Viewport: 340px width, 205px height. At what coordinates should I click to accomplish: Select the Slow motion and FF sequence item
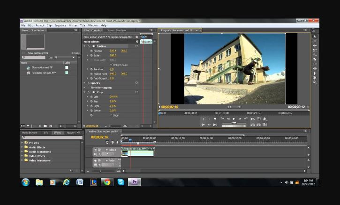point(42,67)
